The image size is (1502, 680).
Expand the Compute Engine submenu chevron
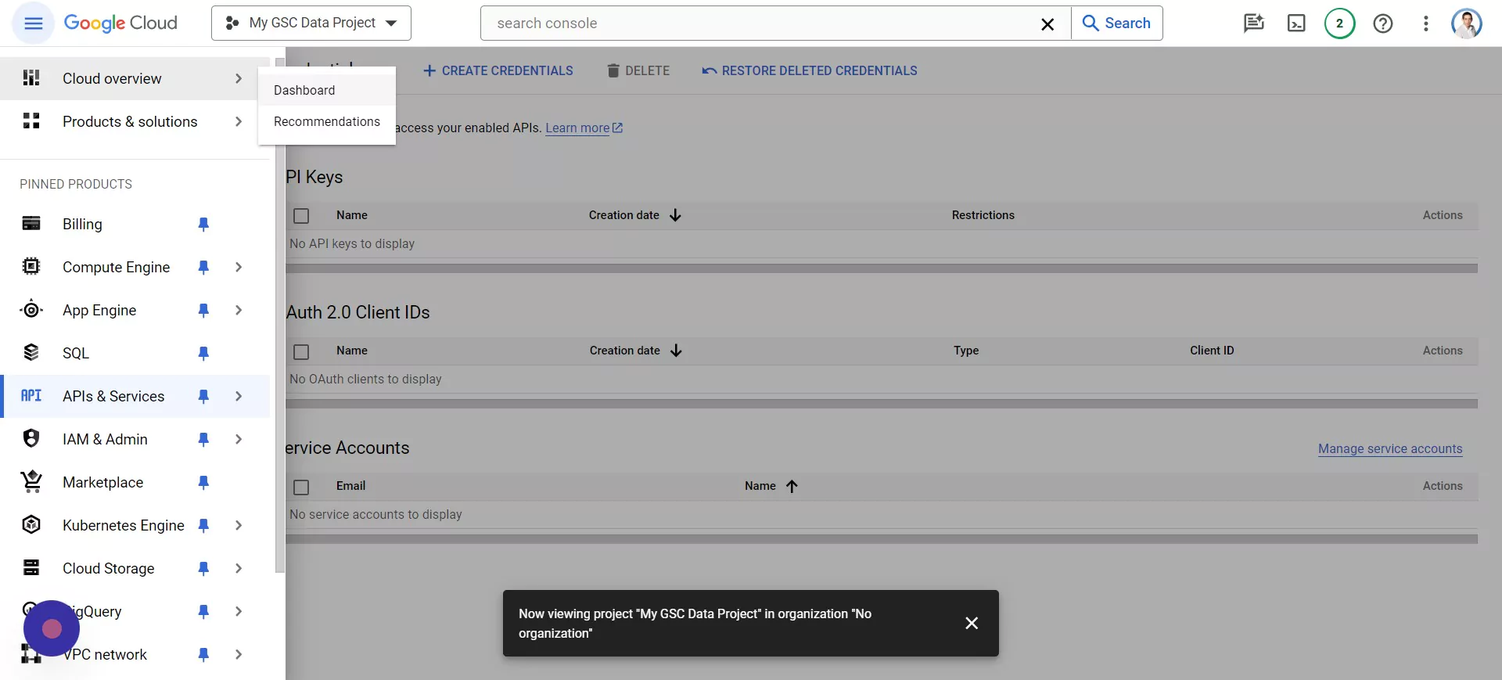239,267
